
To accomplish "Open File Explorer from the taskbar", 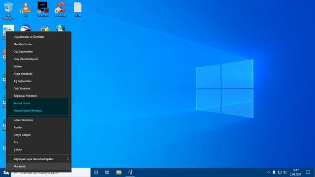I will 119,173.
